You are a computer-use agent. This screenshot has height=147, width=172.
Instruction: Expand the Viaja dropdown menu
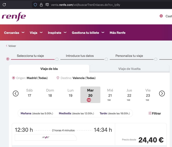click(x=36, y=33)
